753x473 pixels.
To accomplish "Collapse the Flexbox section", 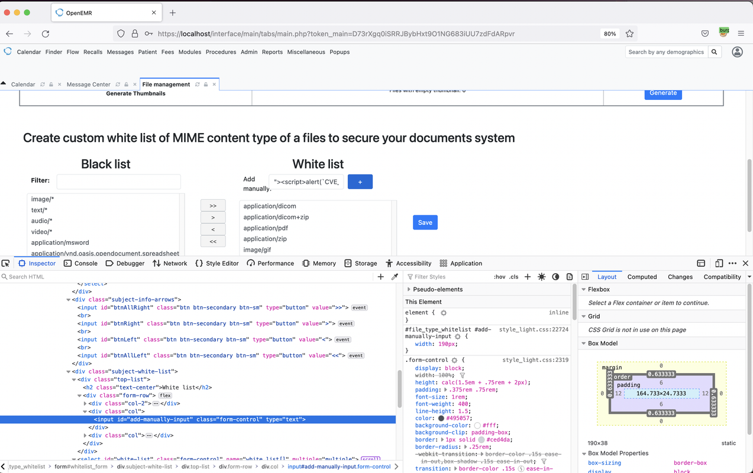I will click(x=583, y=290).
